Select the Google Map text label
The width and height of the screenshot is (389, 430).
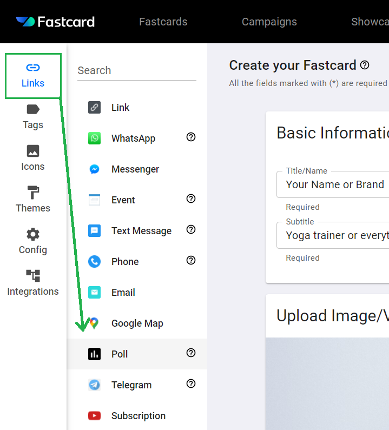point(137,323)
